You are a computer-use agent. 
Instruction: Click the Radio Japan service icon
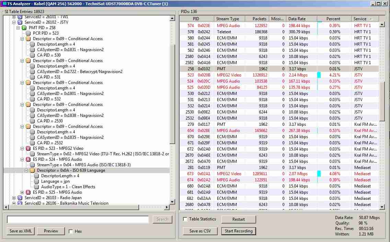point(20,198)
